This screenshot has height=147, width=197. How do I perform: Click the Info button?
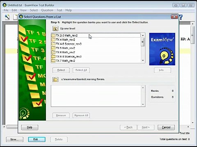coord(163,70)
